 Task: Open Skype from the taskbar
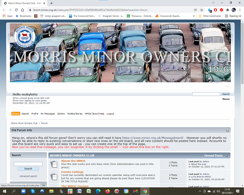coord(33,191)
